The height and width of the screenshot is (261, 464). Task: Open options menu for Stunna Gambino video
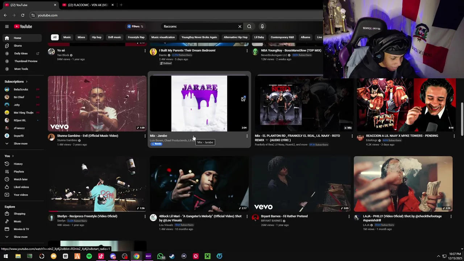pos(145,136)
